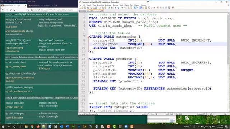Click the Paste icon in Notepad++ toolbar
Viewport: 230px width, 129px height.
(x=105, y=8)
